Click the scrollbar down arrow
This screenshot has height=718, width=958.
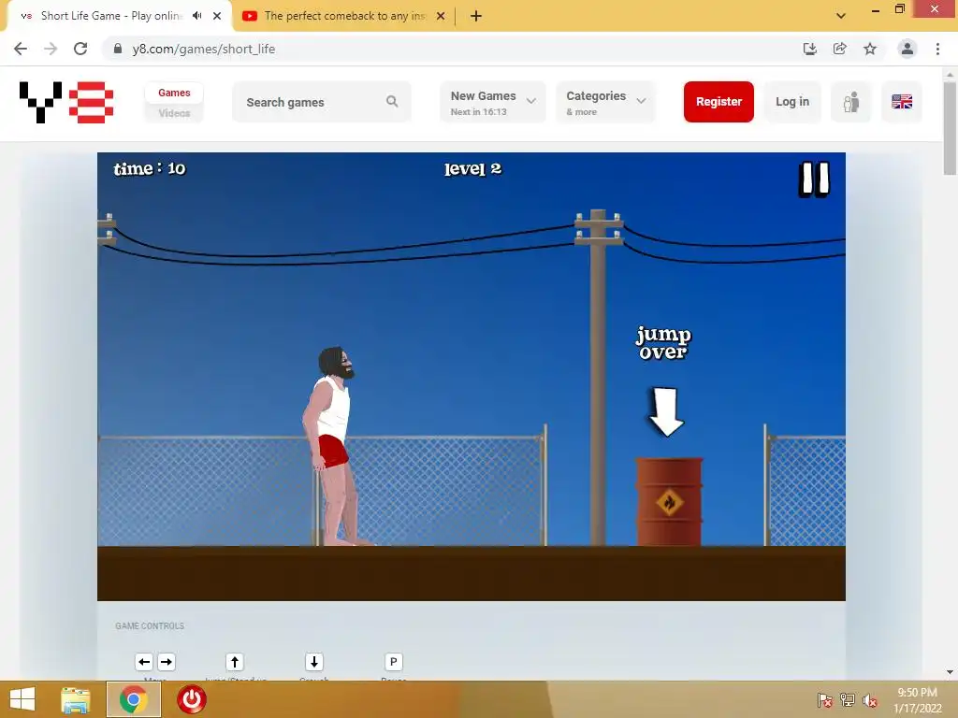point(950,672)
